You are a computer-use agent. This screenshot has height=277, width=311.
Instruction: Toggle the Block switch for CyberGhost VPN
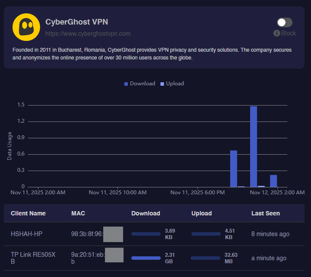pos(284,22)
